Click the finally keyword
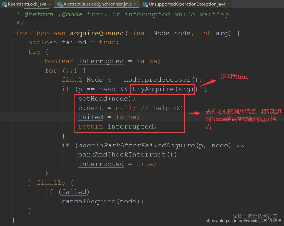Viewport: 284px width, 226px height. [x=51, y=183]
